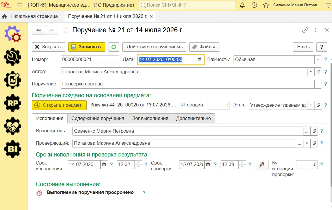Open the handshake gear section in sidebar
Screen dimensions: 332x210
(x=13, y=126)
